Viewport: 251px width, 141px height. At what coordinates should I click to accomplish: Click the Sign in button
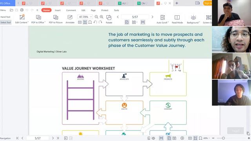(x=207, y=3)
